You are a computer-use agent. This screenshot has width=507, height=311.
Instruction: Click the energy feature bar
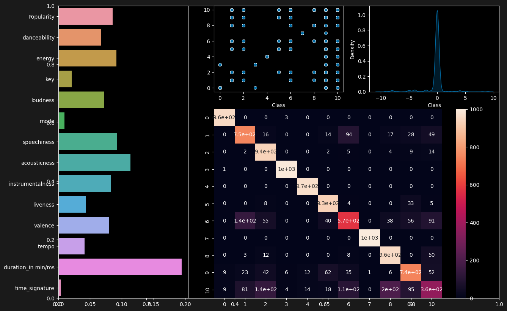[x=87, y=58]
